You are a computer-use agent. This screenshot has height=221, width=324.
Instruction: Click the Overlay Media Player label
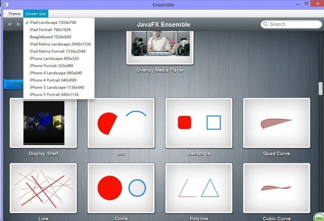pyautogui.click(x=160, y=70)
